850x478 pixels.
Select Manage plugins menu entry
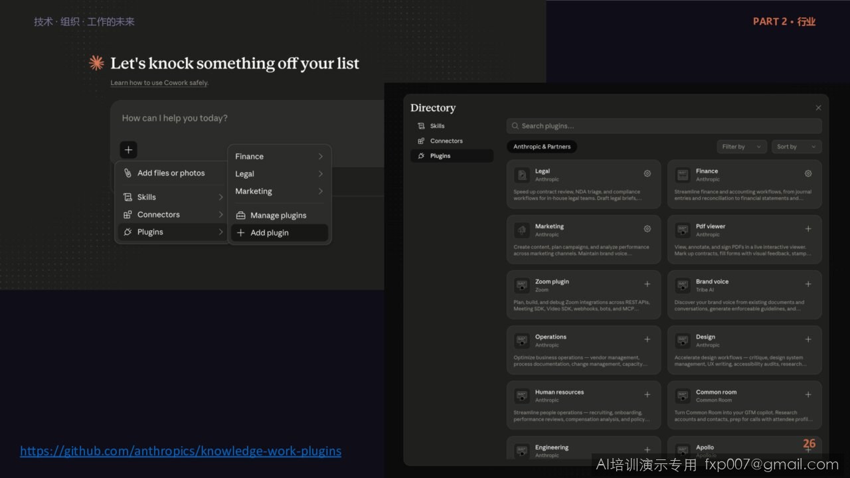[x=280, y=215]
